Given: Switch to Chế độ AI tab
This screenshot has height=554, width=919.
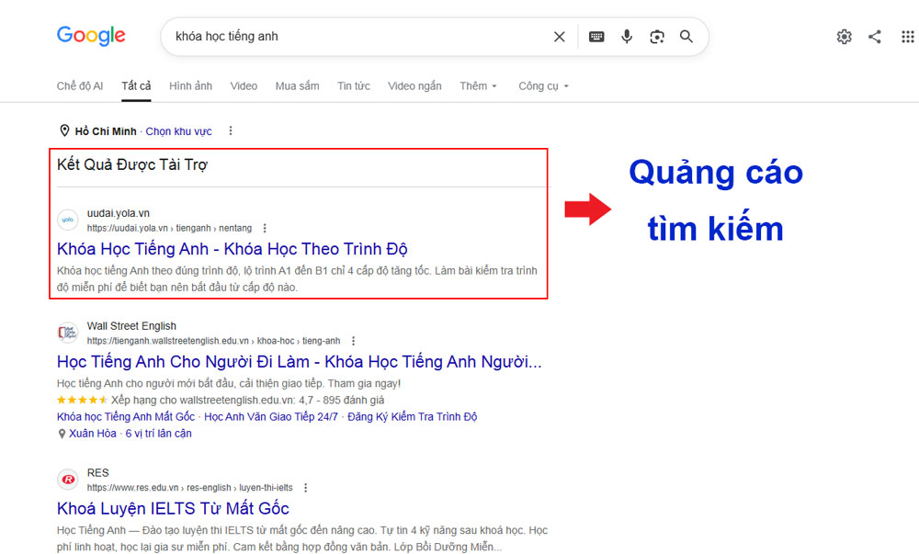Looking at the screenshot, I should point(80,86).
